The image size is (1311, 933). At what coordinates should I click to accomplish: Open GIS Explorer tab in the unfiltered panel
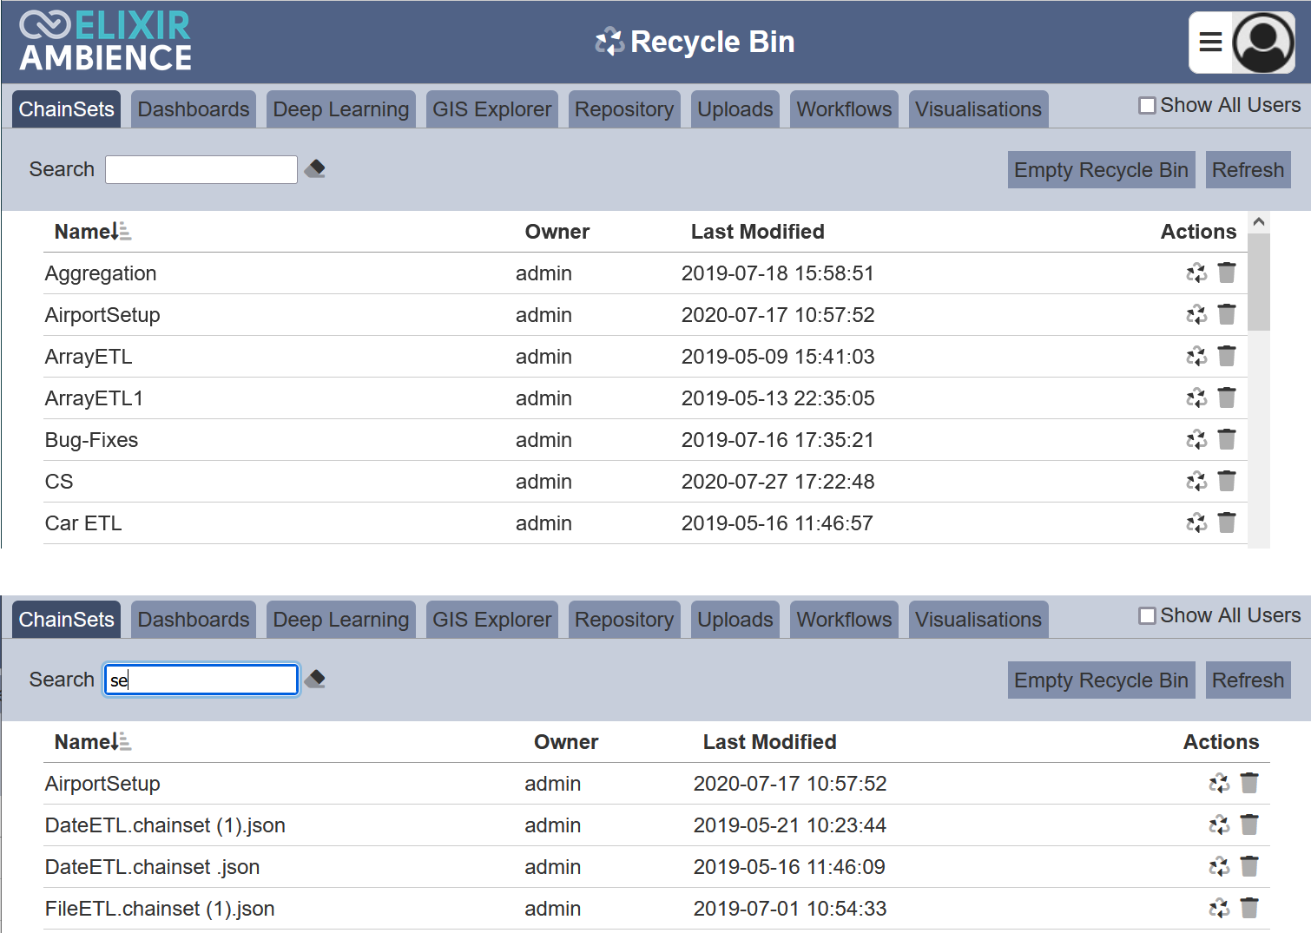[492, 109]
